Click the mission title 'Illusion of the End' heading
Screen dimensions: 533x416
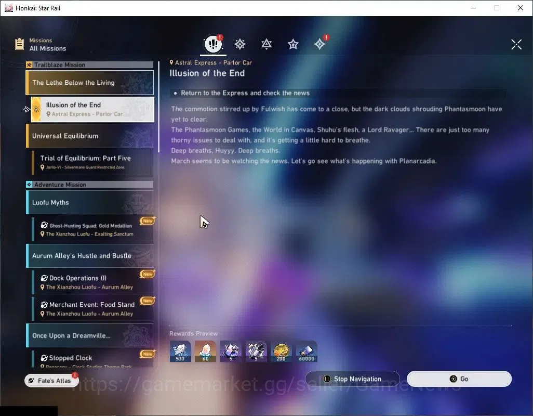point(207,73)
